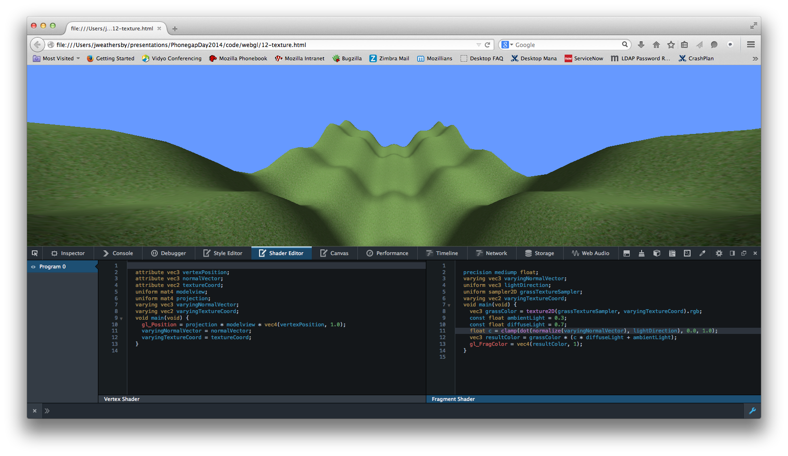Open the URL history dropdown arrow
788x456 pixels.
(479, 45)
